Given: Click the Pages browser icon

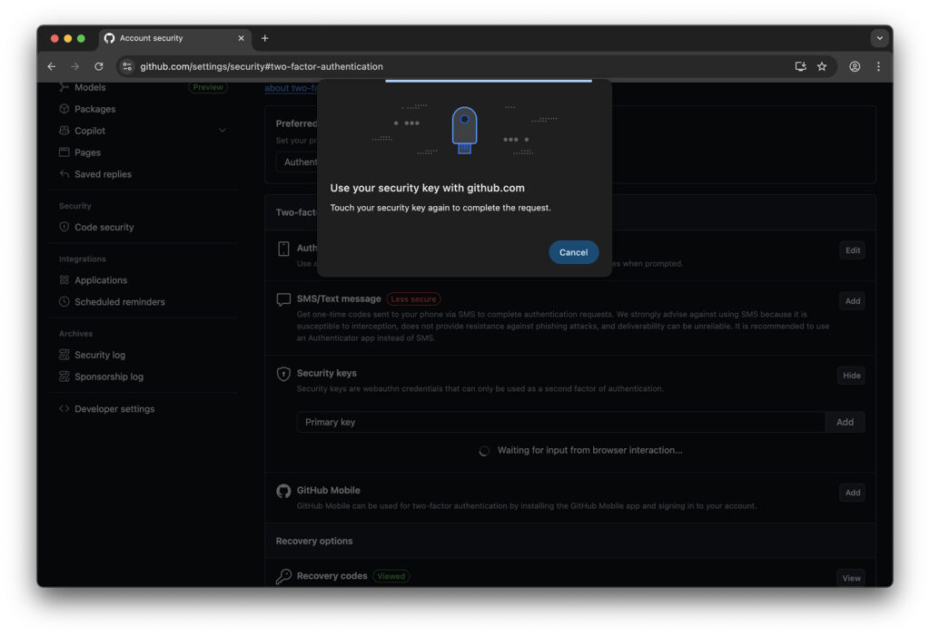Looking at the screenshot, I should click(64, 152).
